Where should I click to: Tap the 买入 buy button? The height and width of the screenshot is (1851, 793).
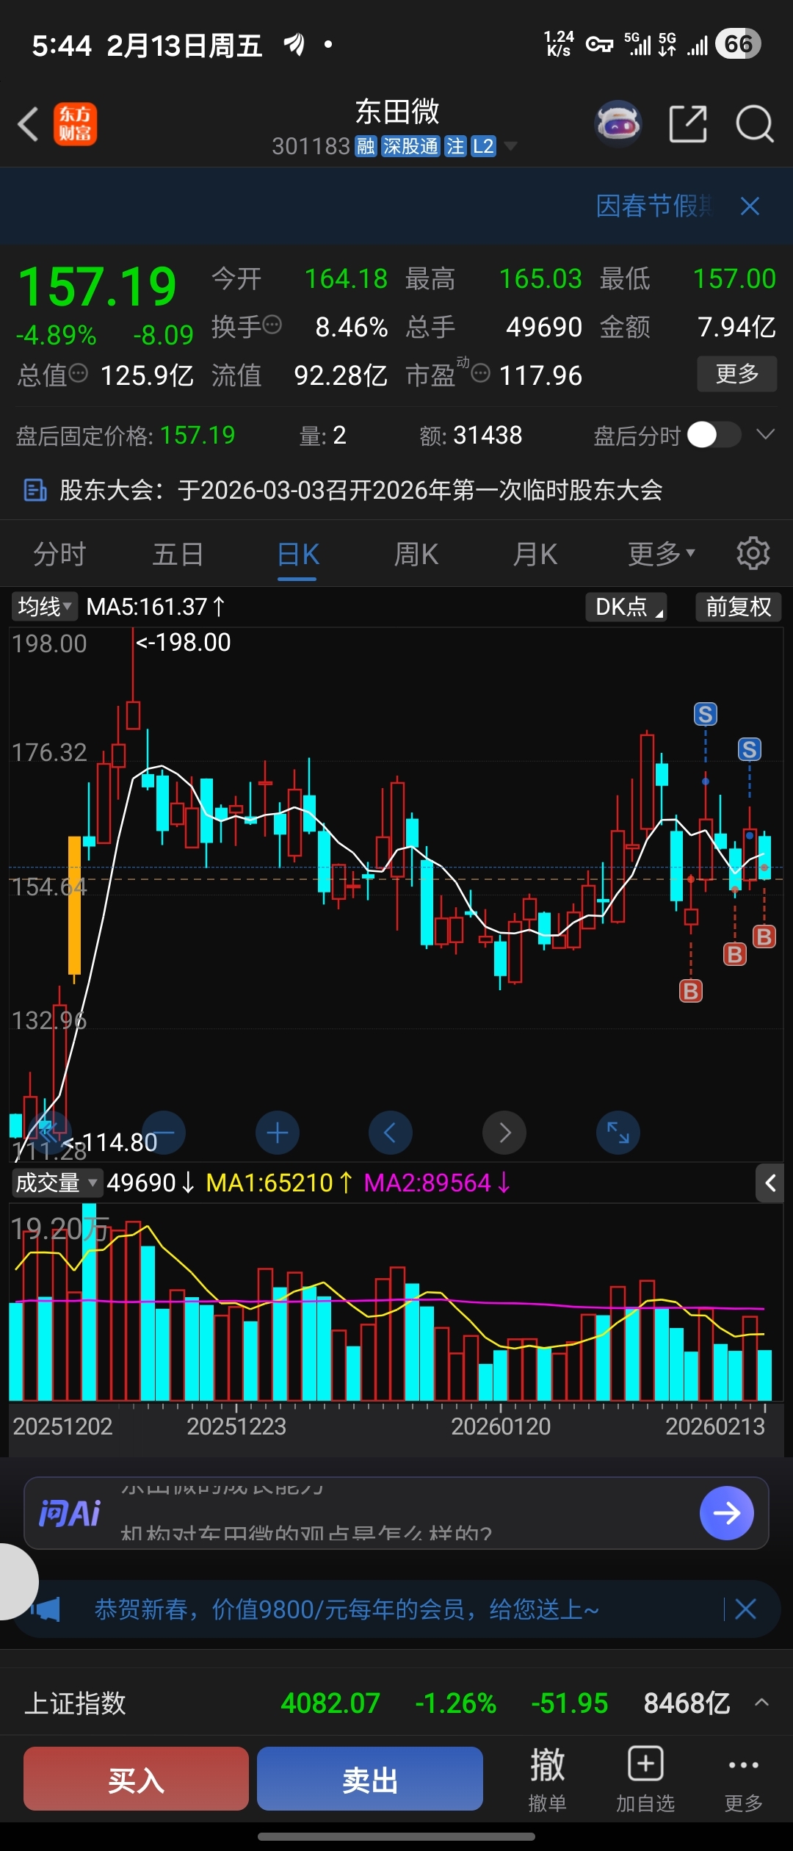tap(136, 1778)
